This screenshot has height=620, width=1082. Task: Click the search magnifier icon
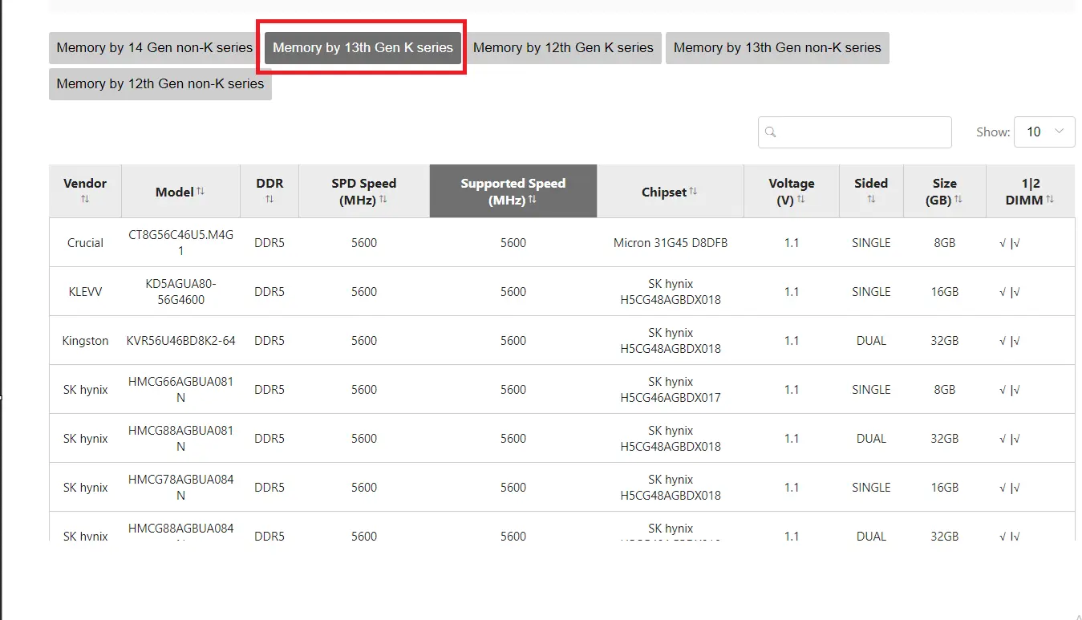pyautogui.click(x=770, y=132)
